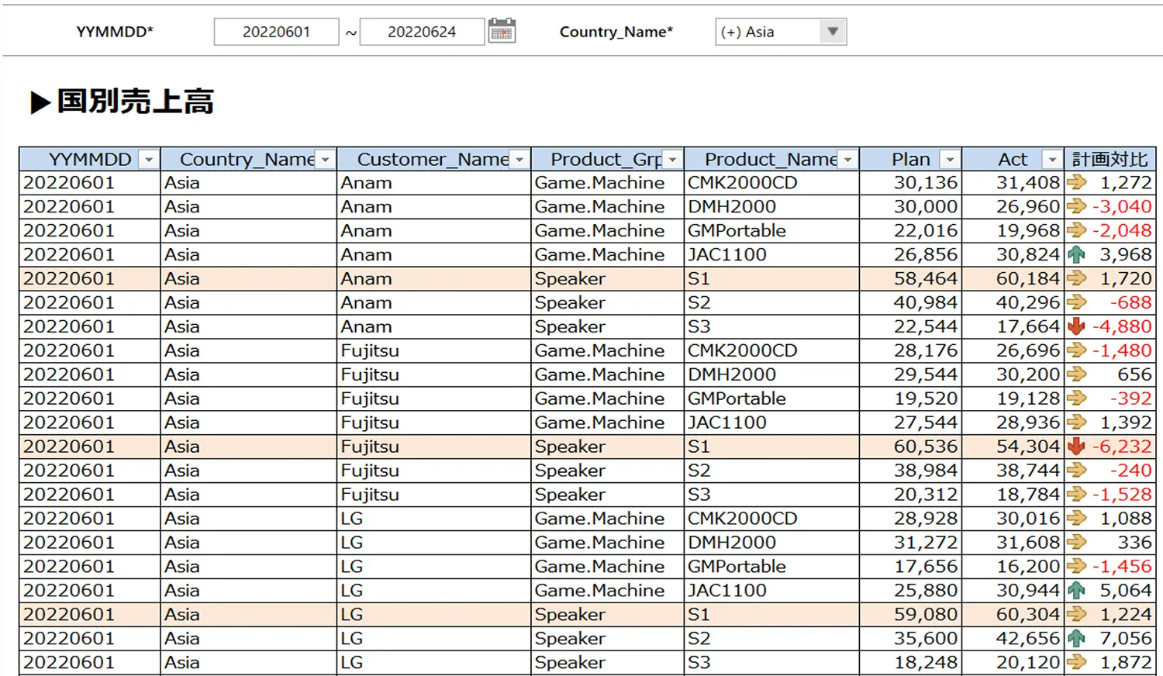Open Product_Name column filter dropdown
This screenshot has width=1163, height=676.
pyautogui.click(x=848, y=160)
